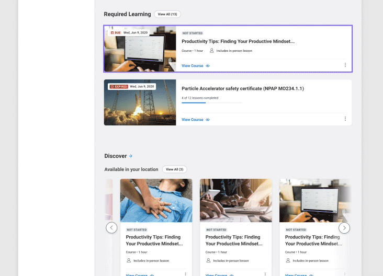Image resolution: width=383 pixels, height=276 pixels.
Task: Open three-dot menu on required Productivity Tips card
Action: pos(345,65)
